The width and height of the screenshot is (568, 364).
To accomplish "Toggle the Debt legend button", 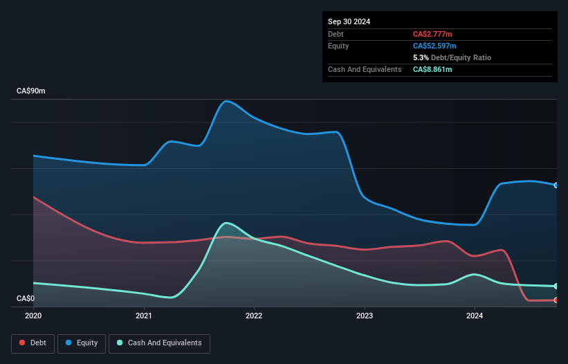I will pyautogui.click(x=33, y=343).
